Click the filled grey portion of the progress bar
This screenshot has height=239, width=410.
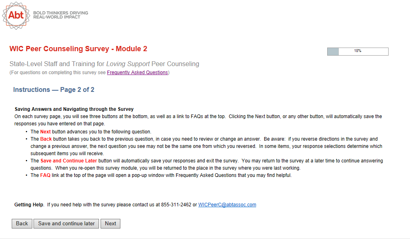tap(333, 51)
